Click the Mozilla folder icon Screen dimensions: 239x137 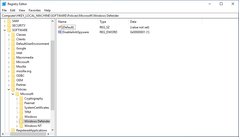13,67
